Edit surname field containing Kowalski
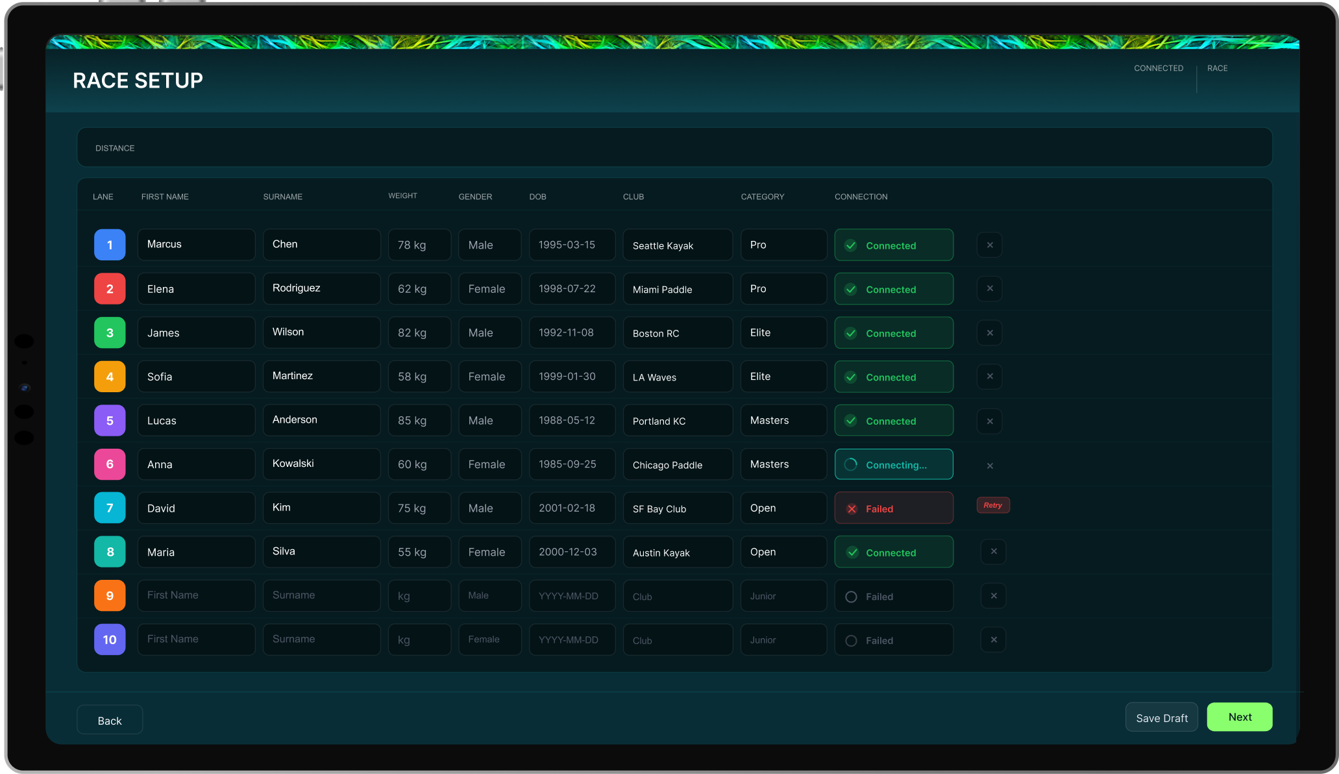This screenshot has width=1339, height=774. [321, 464]
